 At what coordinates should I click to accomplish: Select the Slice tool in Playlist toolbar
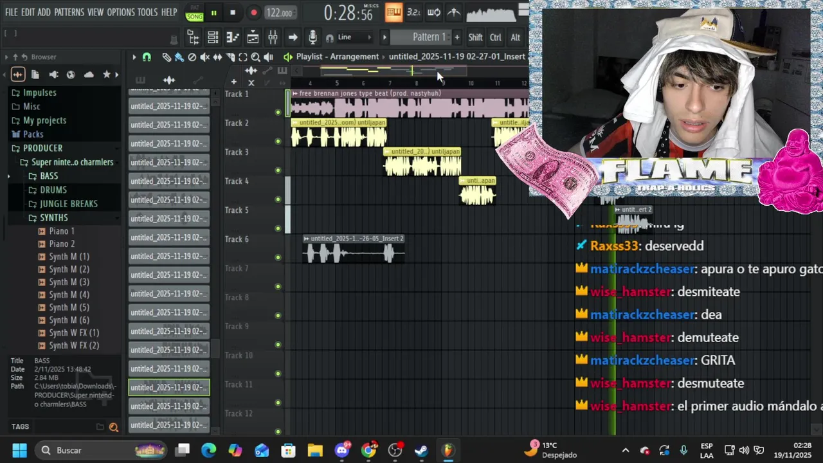click(x=230, y=57)
